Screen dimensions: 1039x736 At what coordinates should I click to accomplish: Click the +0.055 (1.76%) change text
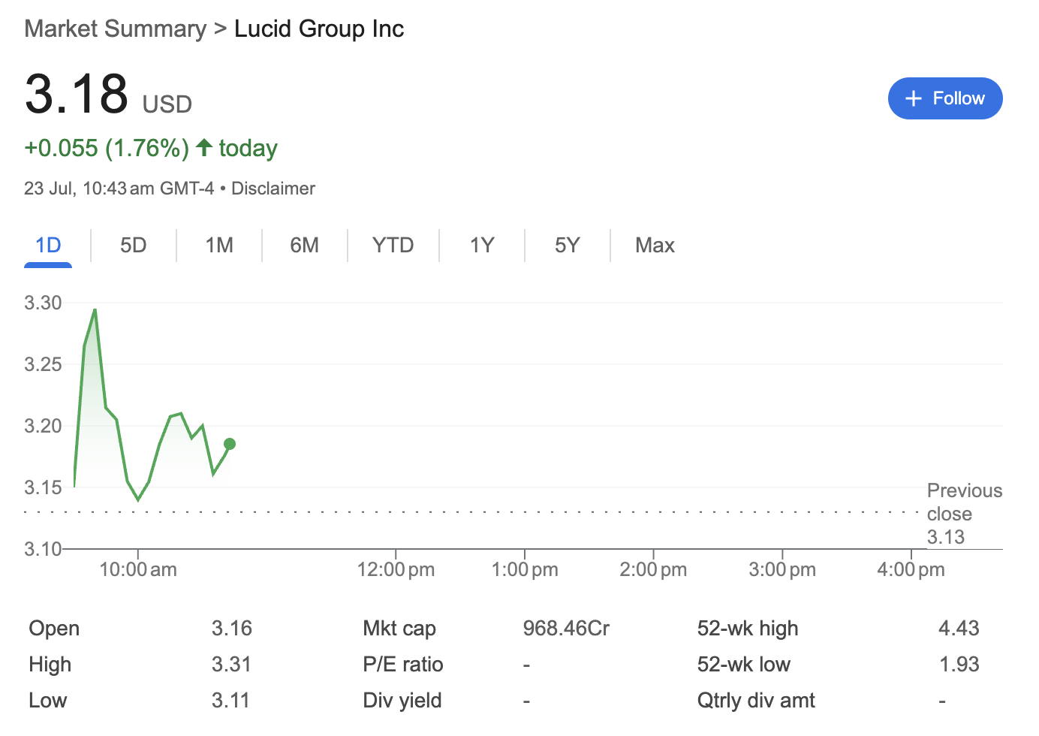107,148
